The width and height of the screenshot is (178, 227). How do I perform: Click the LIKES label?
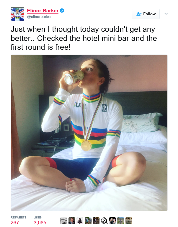37,218
